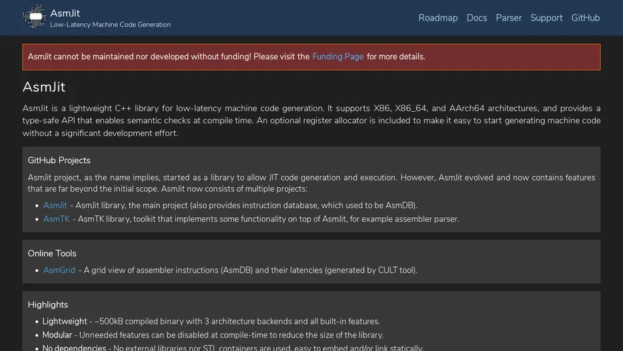Click the main AsmJit page heading
The height and width of the screenshot is (351, 623).
coord(44,87)
